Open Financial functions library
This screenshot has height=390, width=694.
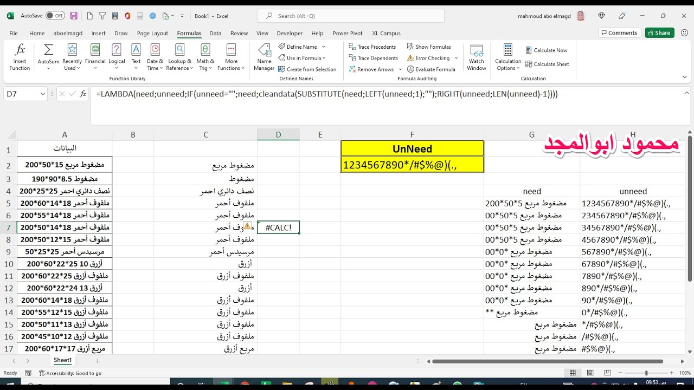coord(95,57)
